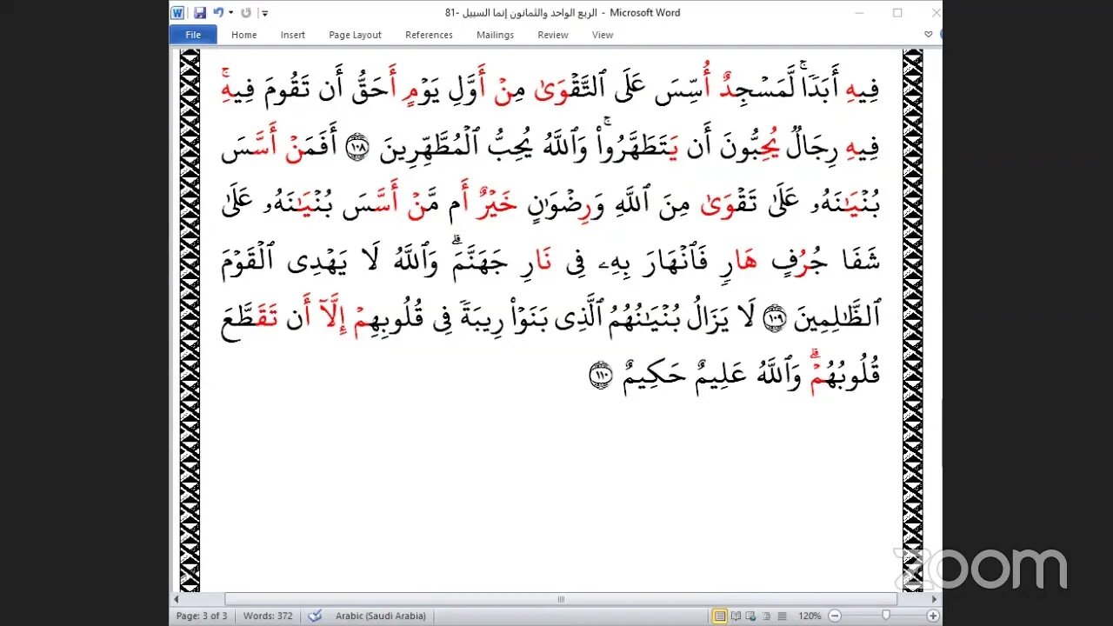The height and width of the screenshot is (626, 1113).
Task: Click verse end marker 110 in document
Action: (600, 376)
